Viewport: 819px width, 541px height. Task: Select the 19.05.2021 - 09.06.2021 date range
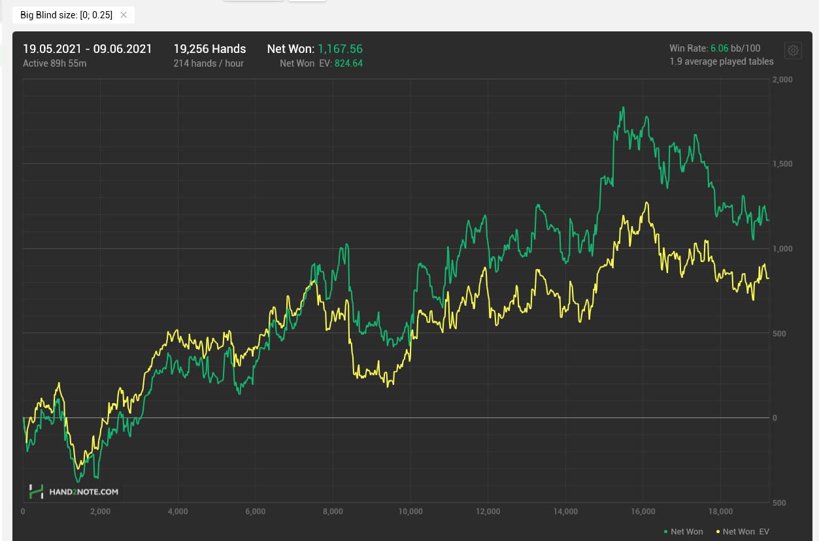click(x=87, y=49)
